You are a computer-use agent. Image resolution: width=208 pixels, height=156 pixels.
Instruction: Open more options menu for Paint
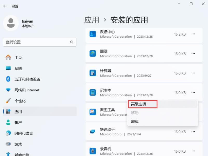point(193,53)
